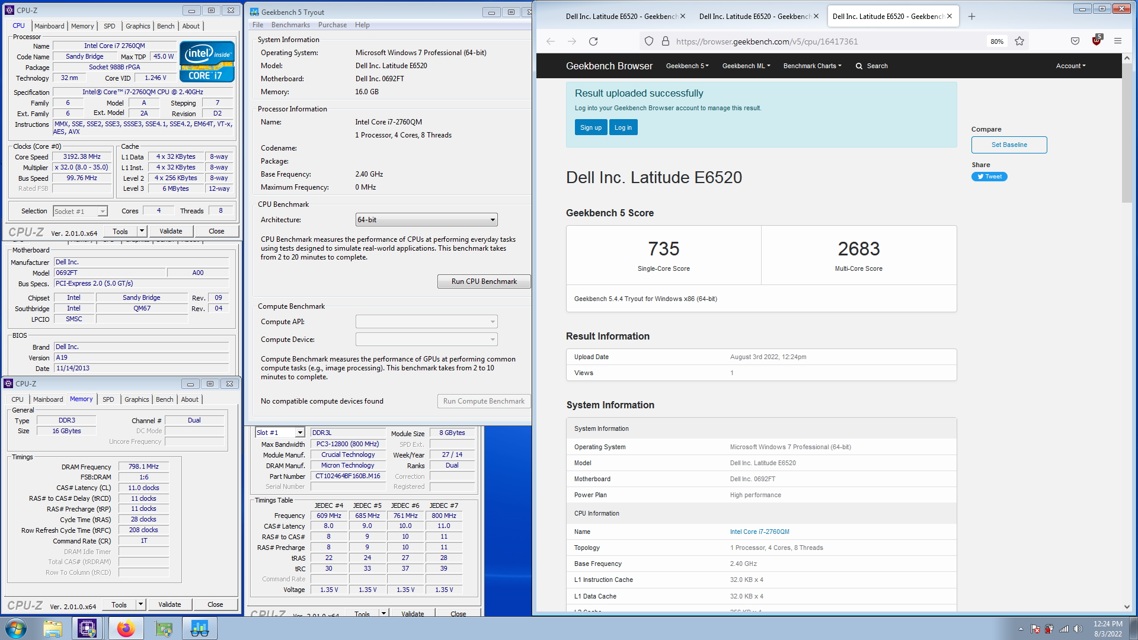Viewport: 1138px width, 640px height.
Task: Open the Firefox hamburger menu
Action: point(1118,41)
